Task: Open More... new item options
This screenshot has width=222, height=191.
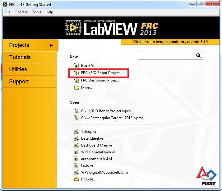Action: pos(87,88)
